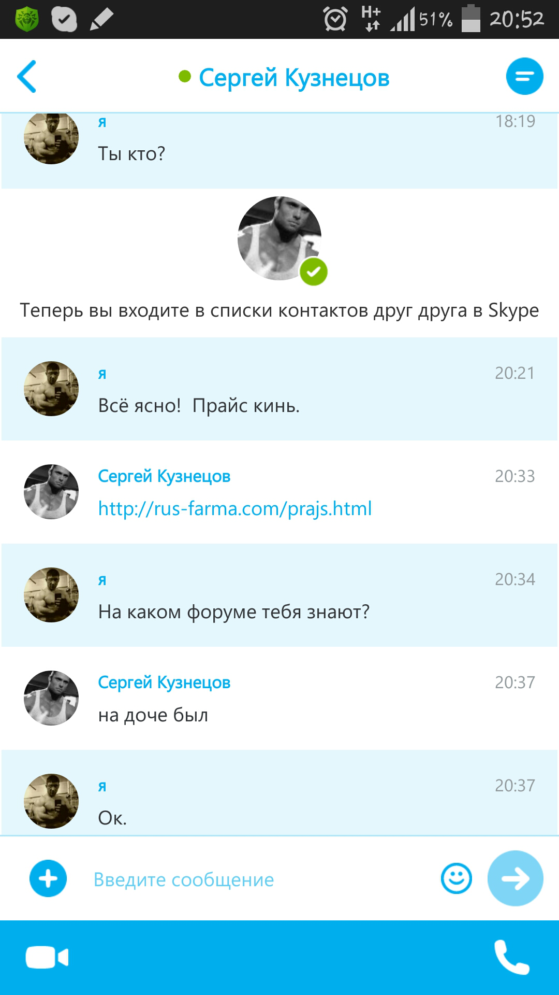The height and width of the screenshot is (995, 559).
Task: Open the emoji smiley picker
Action: click(456, 878)
